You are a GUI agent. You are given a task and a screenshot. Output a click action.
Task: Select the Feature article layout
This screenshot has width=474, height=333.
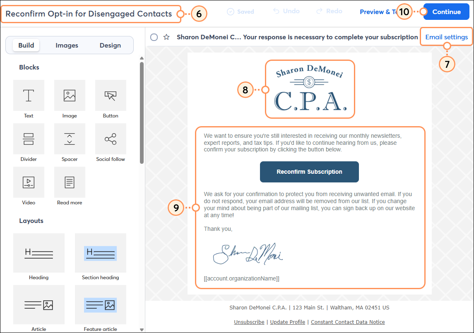pyautogui.click(x=100, y=305)
